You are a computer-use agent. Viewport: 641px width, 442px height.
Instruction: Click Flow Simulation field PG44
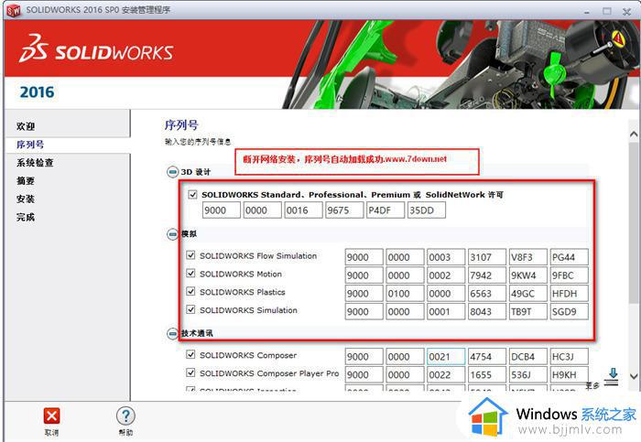569,257
